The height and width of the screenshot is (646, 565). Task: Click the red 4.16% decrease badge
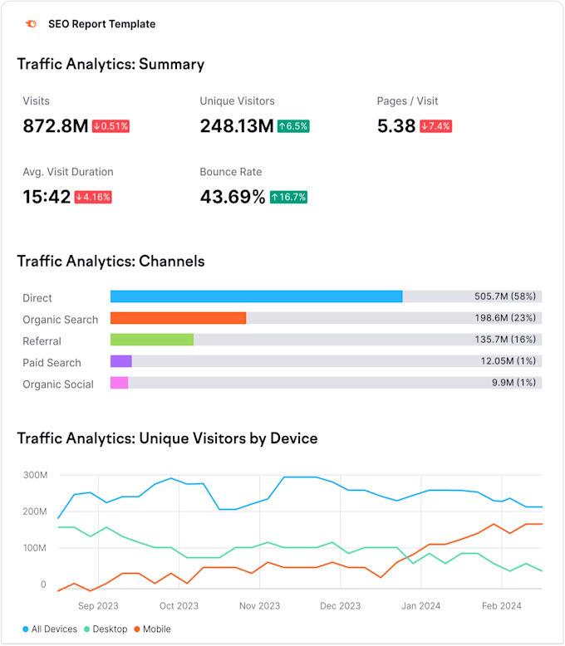[93, 197]
